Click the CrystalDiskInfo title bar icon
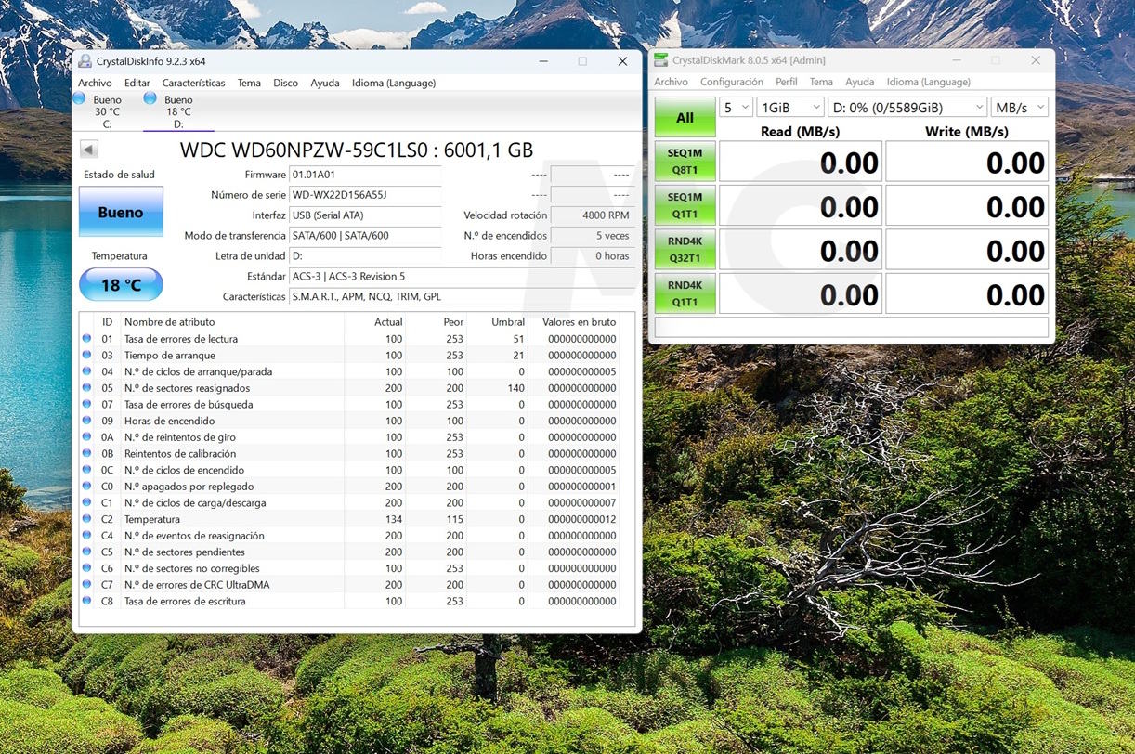 (x=85, y=61)
